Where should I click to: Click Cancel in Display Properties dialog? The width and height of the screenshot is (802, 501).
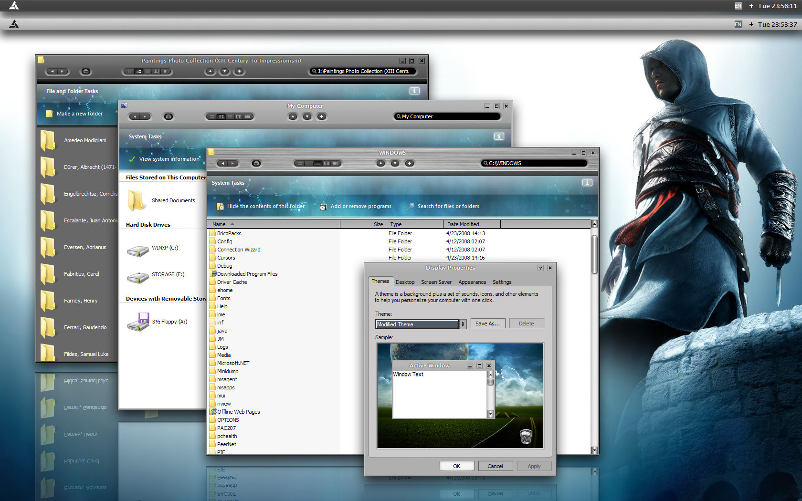pos(495,466)
